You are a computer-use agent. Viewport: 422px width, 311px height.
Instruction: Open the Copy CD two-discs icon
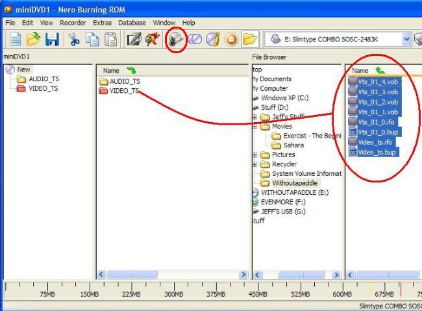195,40
